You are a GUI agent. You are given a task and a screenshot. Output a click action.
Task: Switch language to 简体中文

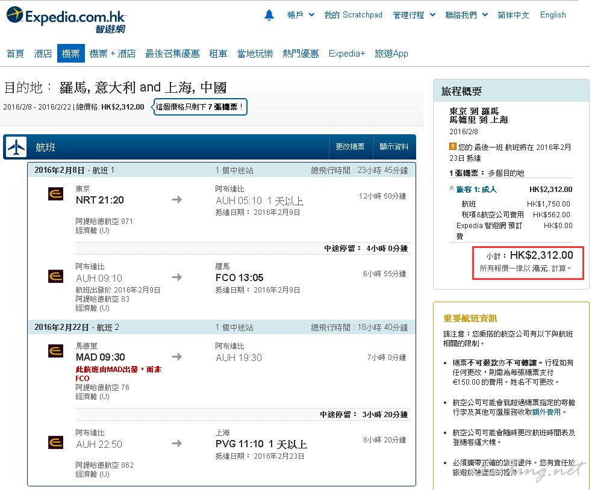pos(513,15)
